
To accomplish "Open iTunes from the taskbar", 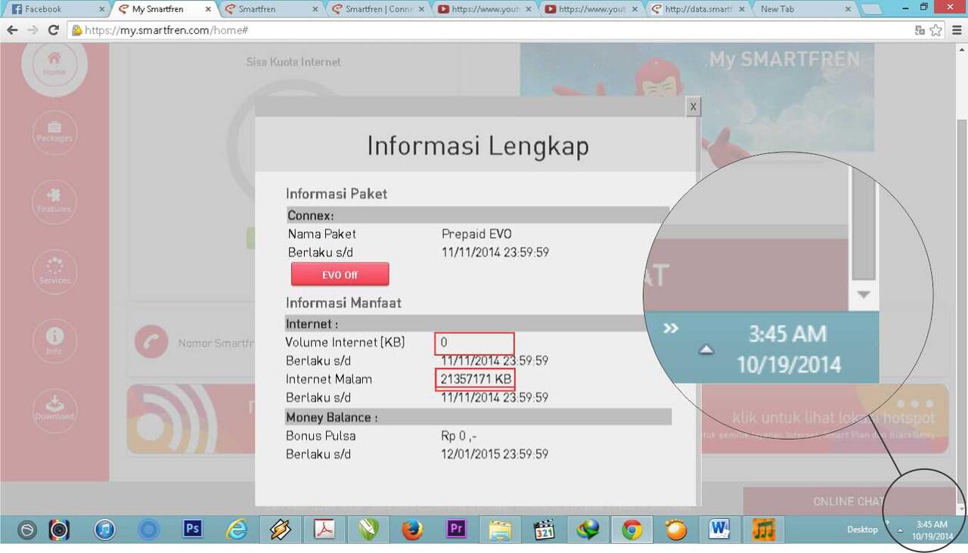I will [105, 530].
